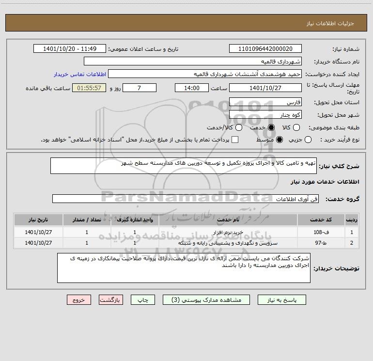Click the جزئیات اطلاعات نیاز header title

pos(330,23)
